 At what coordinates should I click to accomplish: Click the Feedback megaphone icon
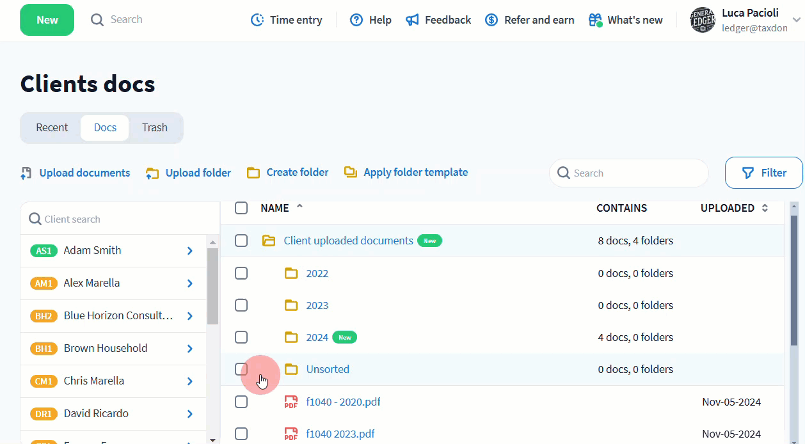[x=413, y=20]
